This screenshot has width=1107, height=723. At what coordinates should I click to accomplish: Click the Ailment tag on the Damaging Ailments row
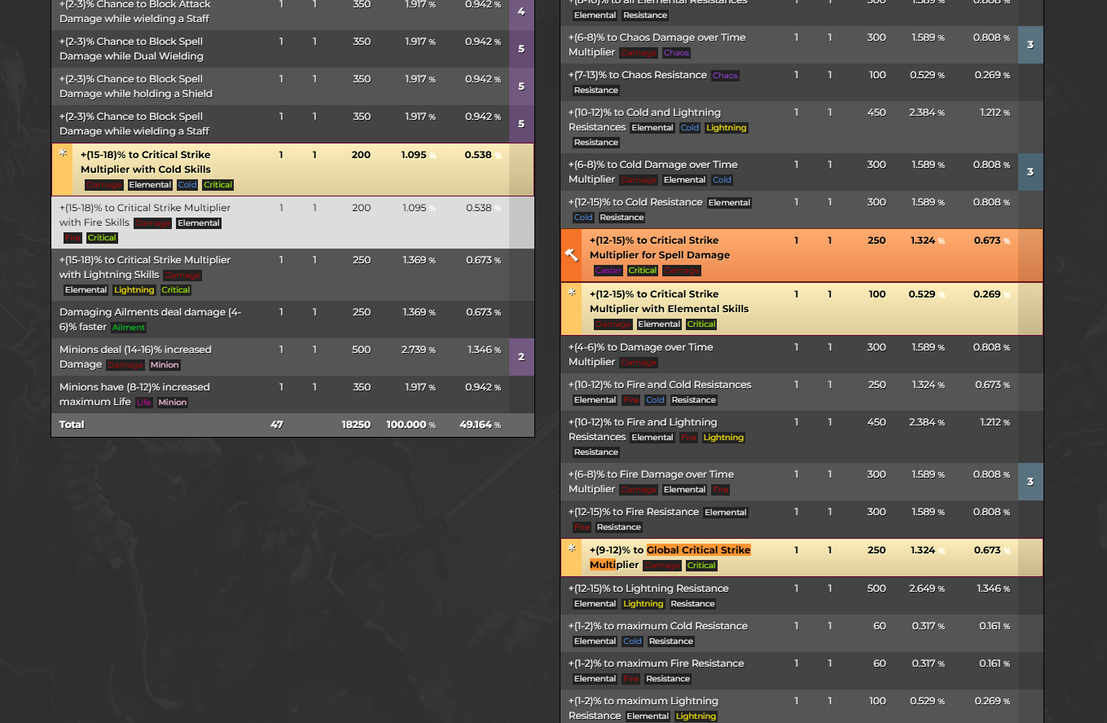pyautogui.click(x=129, y=328)
